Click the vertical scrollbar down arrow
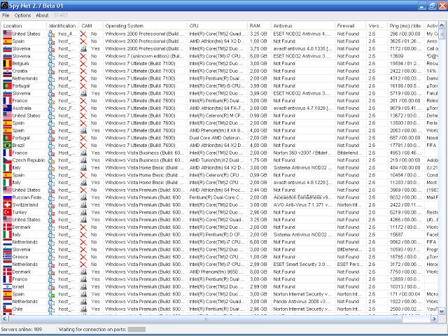Screen dimensions: 448x336 coord(442,311)
